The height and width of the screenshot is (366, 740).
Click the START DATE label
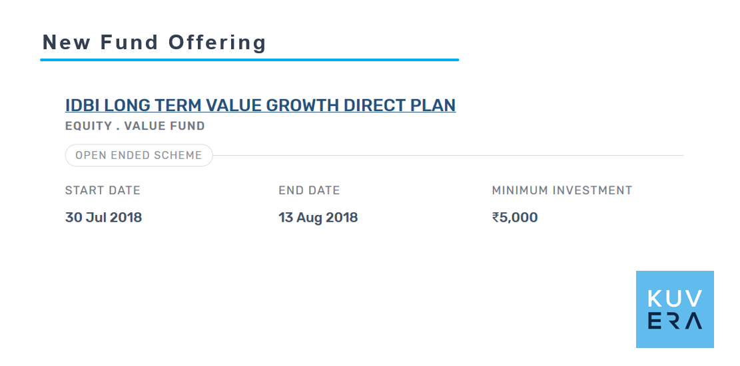103,190
